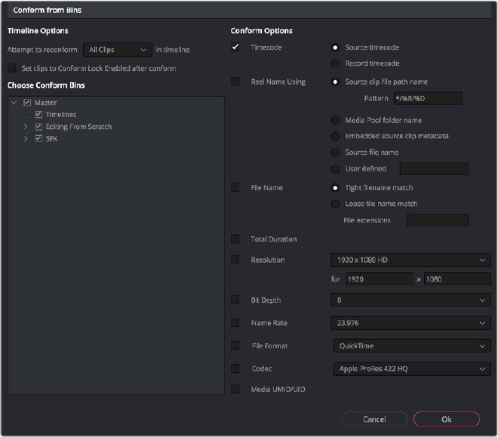Screen dimensions: 498x437
Task: Uncheck the SFX bin checkbox
Action: pyautogui.click(x=38, y=139)
